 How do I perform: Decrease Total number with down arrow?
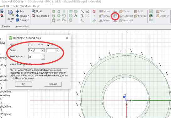pyautogui.click(x=43, y=58)
